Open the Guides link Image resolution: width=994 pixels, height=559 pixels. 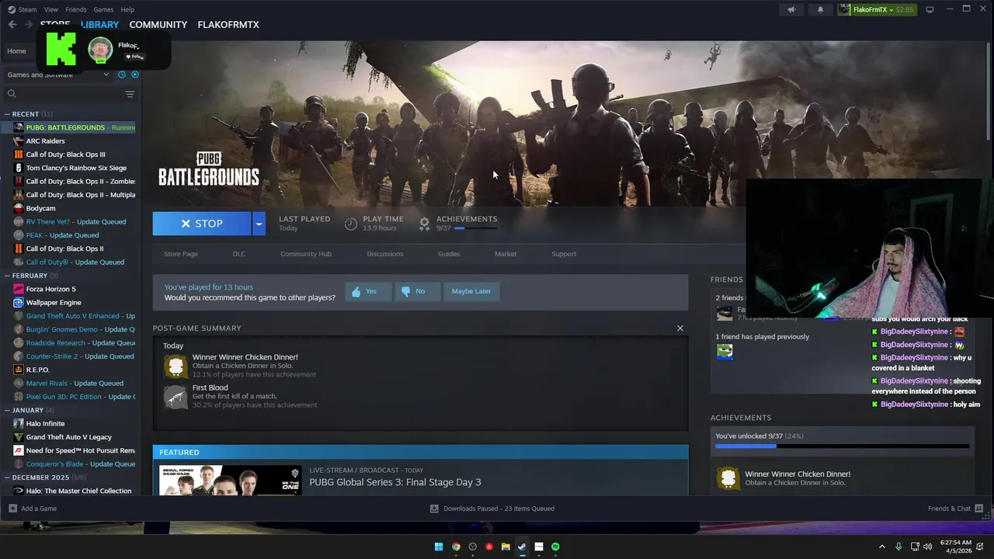[x=449, y=254]
